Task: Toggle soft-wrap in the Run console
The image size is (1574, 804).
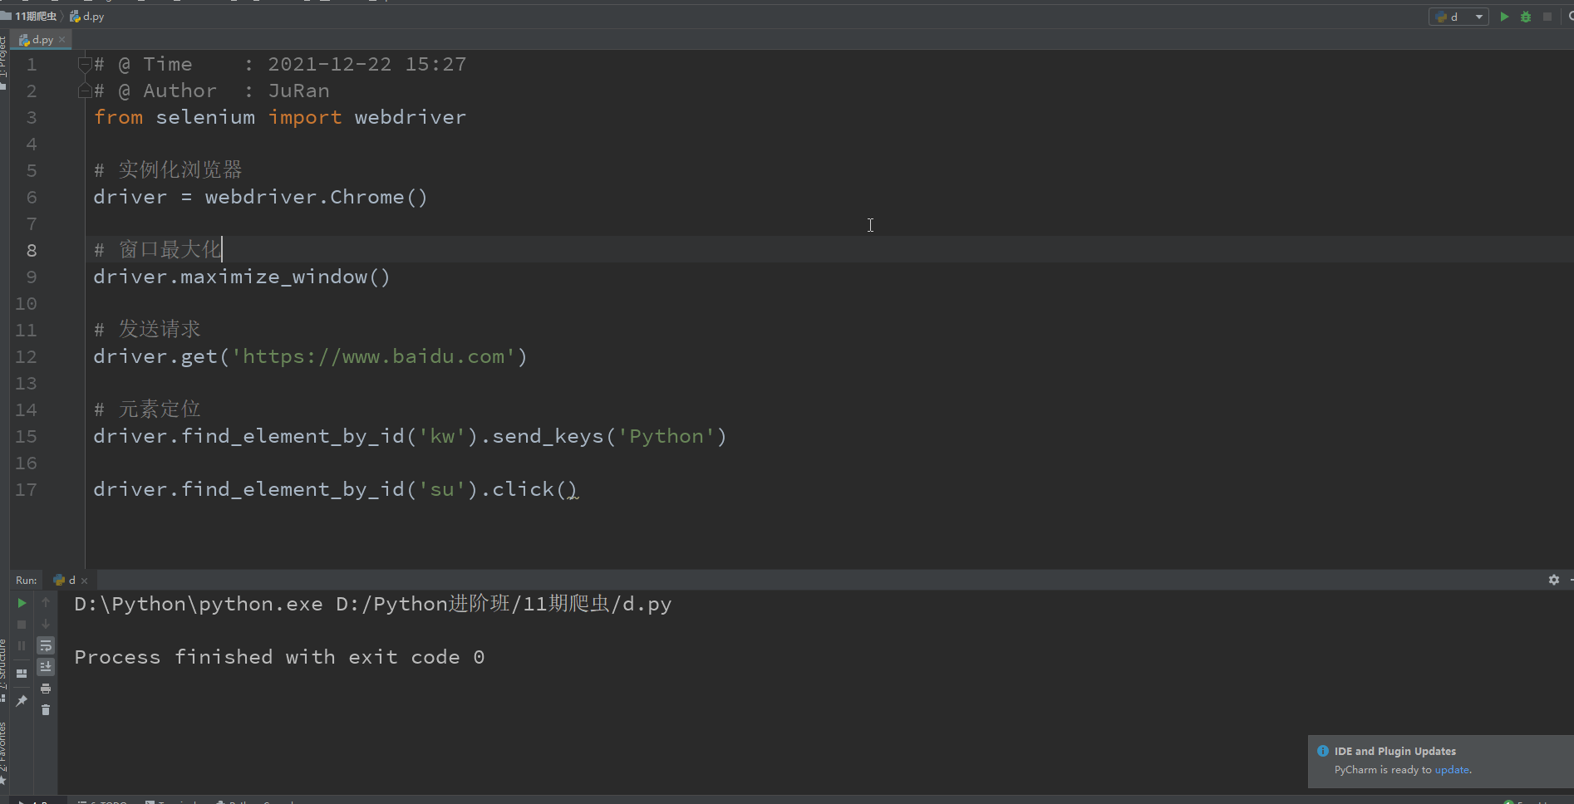Action: [46, 645]
